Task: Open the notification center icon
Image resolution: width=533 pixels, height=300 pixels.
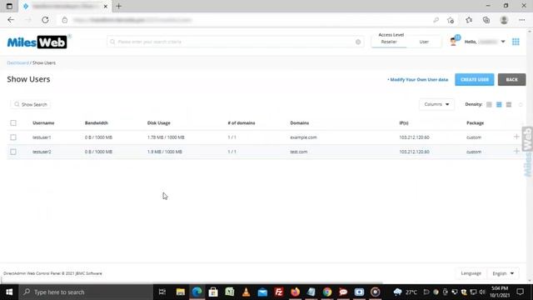Action: 520,292
